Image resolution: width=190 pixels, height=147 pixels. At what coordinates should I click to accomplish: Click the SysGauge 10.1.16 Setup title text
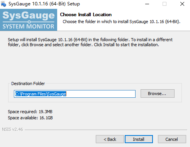point(44,4)
